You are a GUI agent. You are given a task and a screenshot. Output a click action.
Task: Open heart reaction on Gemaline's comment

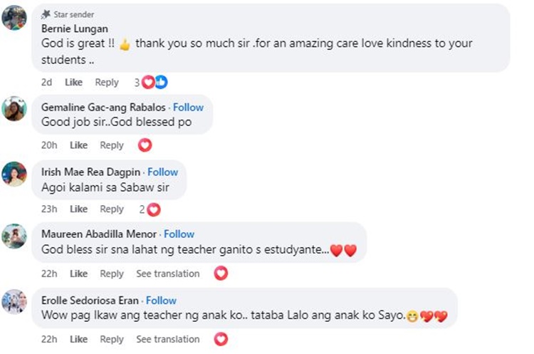click(x=145, y=145)
